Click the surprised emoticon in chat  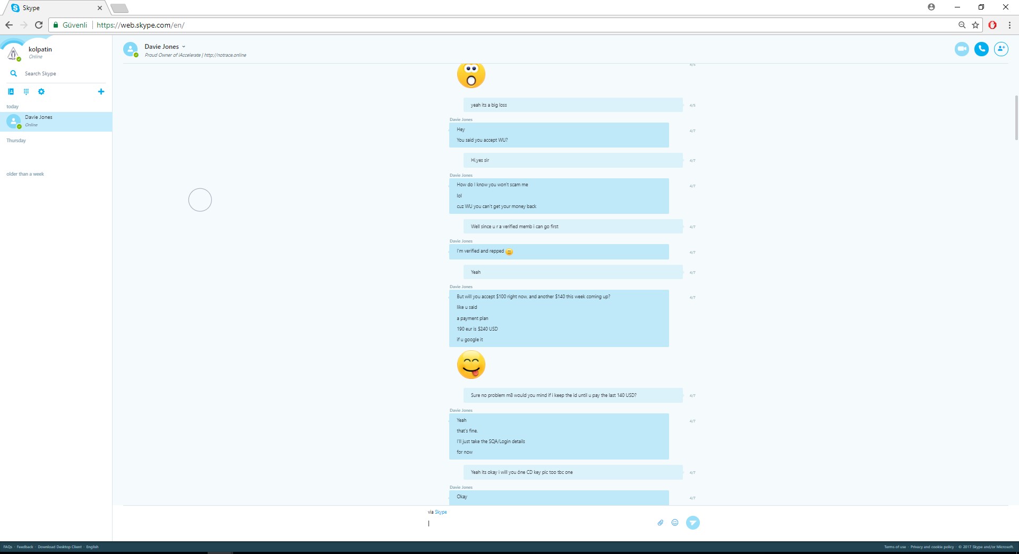tap(471, 75)
